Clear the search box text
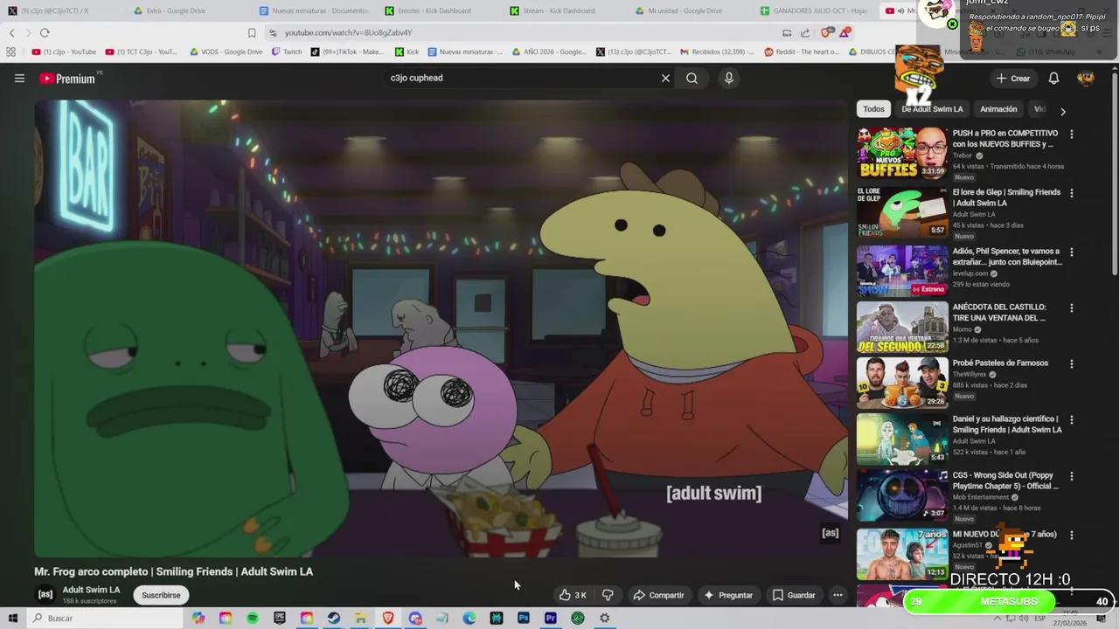1119x629 pixels. click(665, 78)
